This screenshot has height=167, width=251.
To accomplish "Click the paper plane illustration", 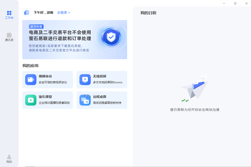I will (195, 88).
